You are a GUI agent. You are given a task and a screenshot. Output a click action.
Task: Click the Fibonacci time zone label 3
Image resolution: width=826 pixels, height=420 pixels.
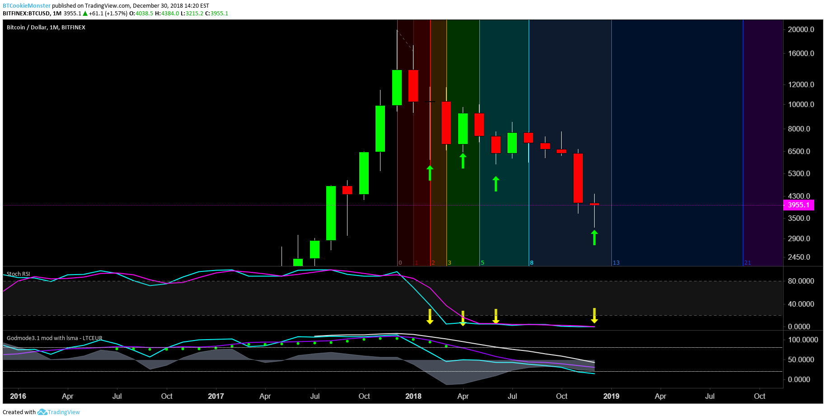(450, 263)
